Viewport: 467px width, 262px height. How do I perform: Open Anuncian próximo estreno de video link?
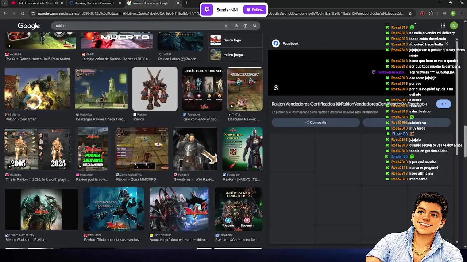click(179, 240)
